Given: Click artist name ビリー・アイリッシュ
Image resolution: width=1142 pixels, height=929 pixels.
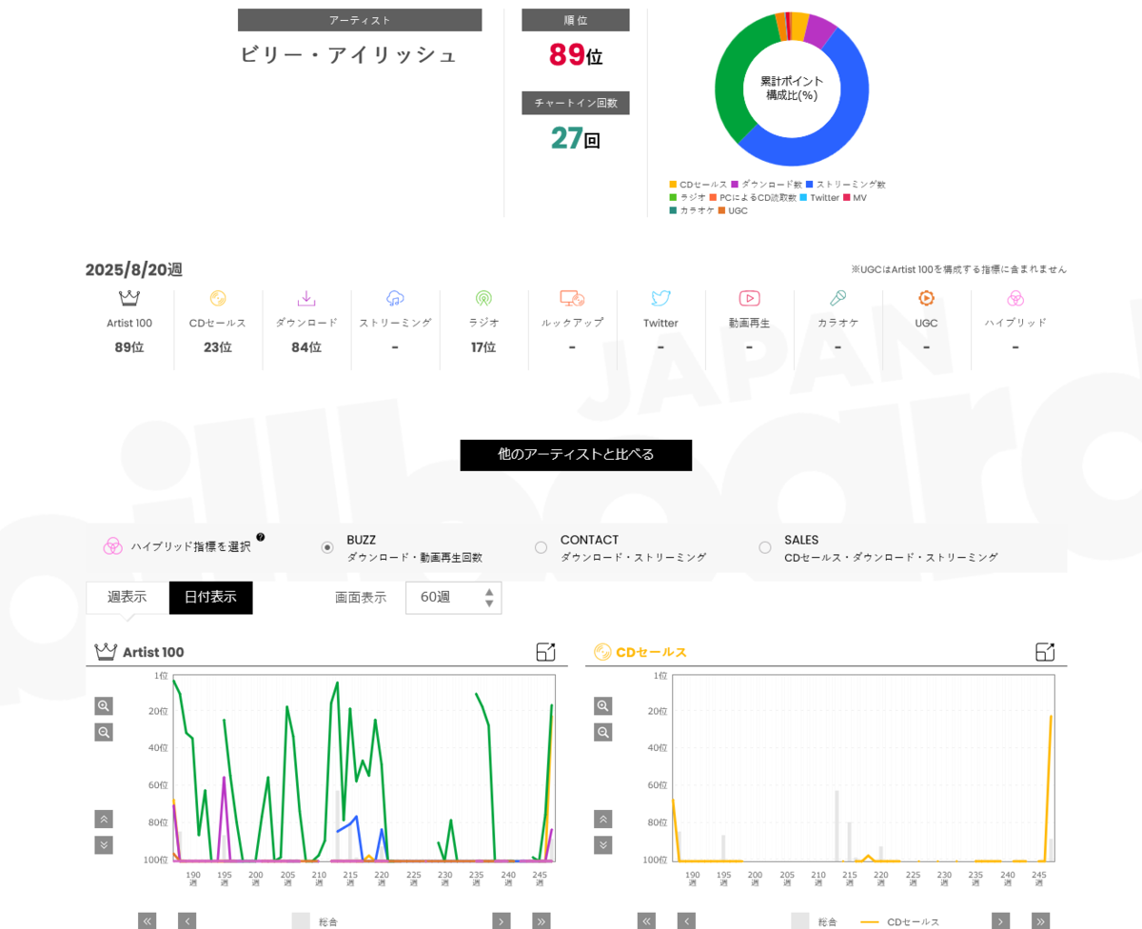Looking at the screenshot, I should click(348, 55).
